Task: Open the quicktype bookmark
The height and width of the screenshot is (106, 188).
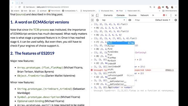Action: click(42, 11)
